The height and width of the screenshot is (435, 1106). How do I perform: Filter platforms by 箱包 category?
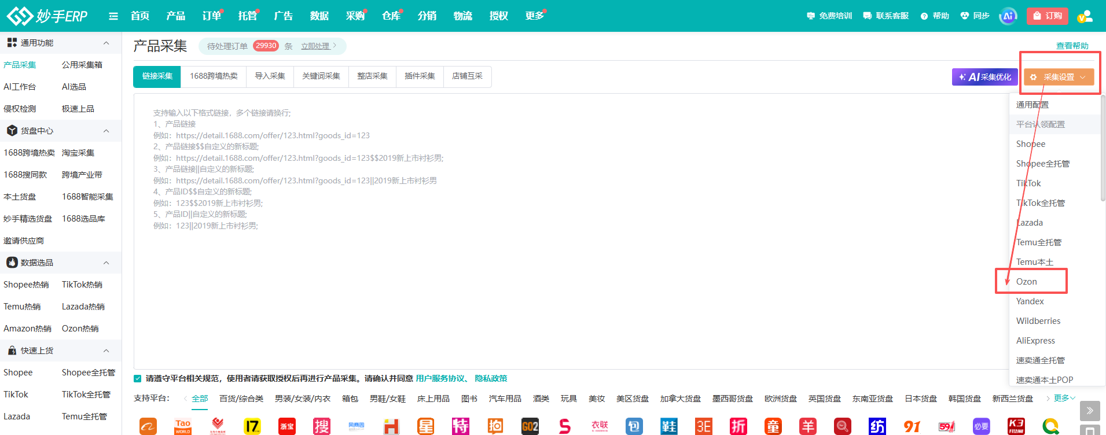[x=350, y=399]
